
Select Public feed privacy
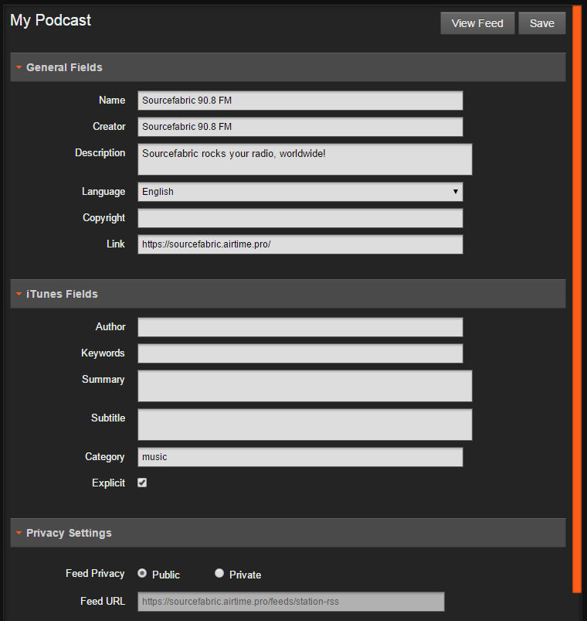pyautogui.click(x=142, y=573)
